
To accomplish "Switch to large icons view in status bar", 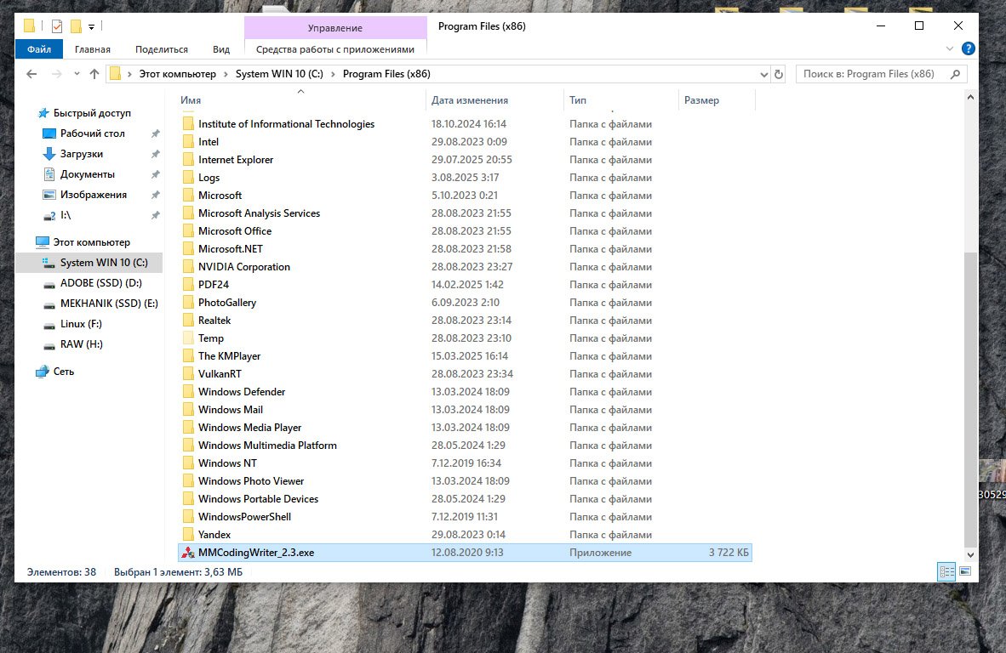I will 965,571.
